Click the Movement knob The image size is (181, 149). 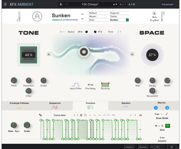[x=152, y=91]
